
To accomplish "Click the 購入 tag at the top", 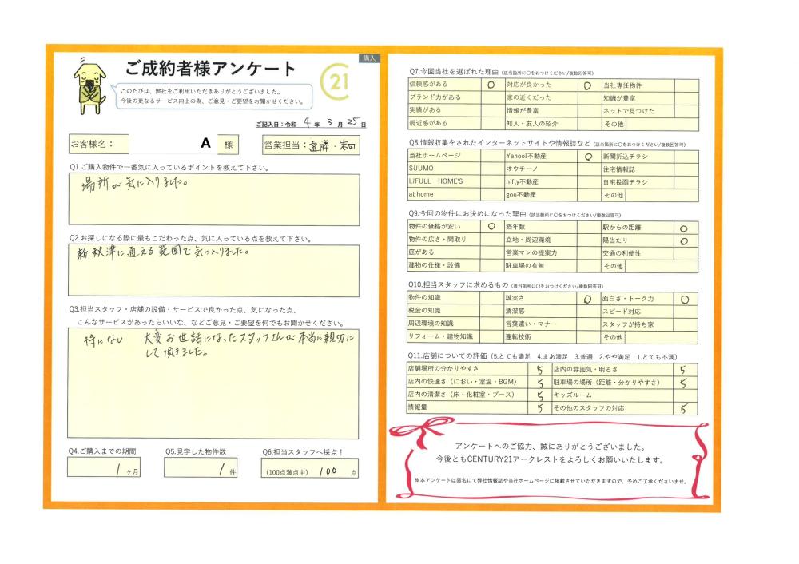I will [368, 58].
